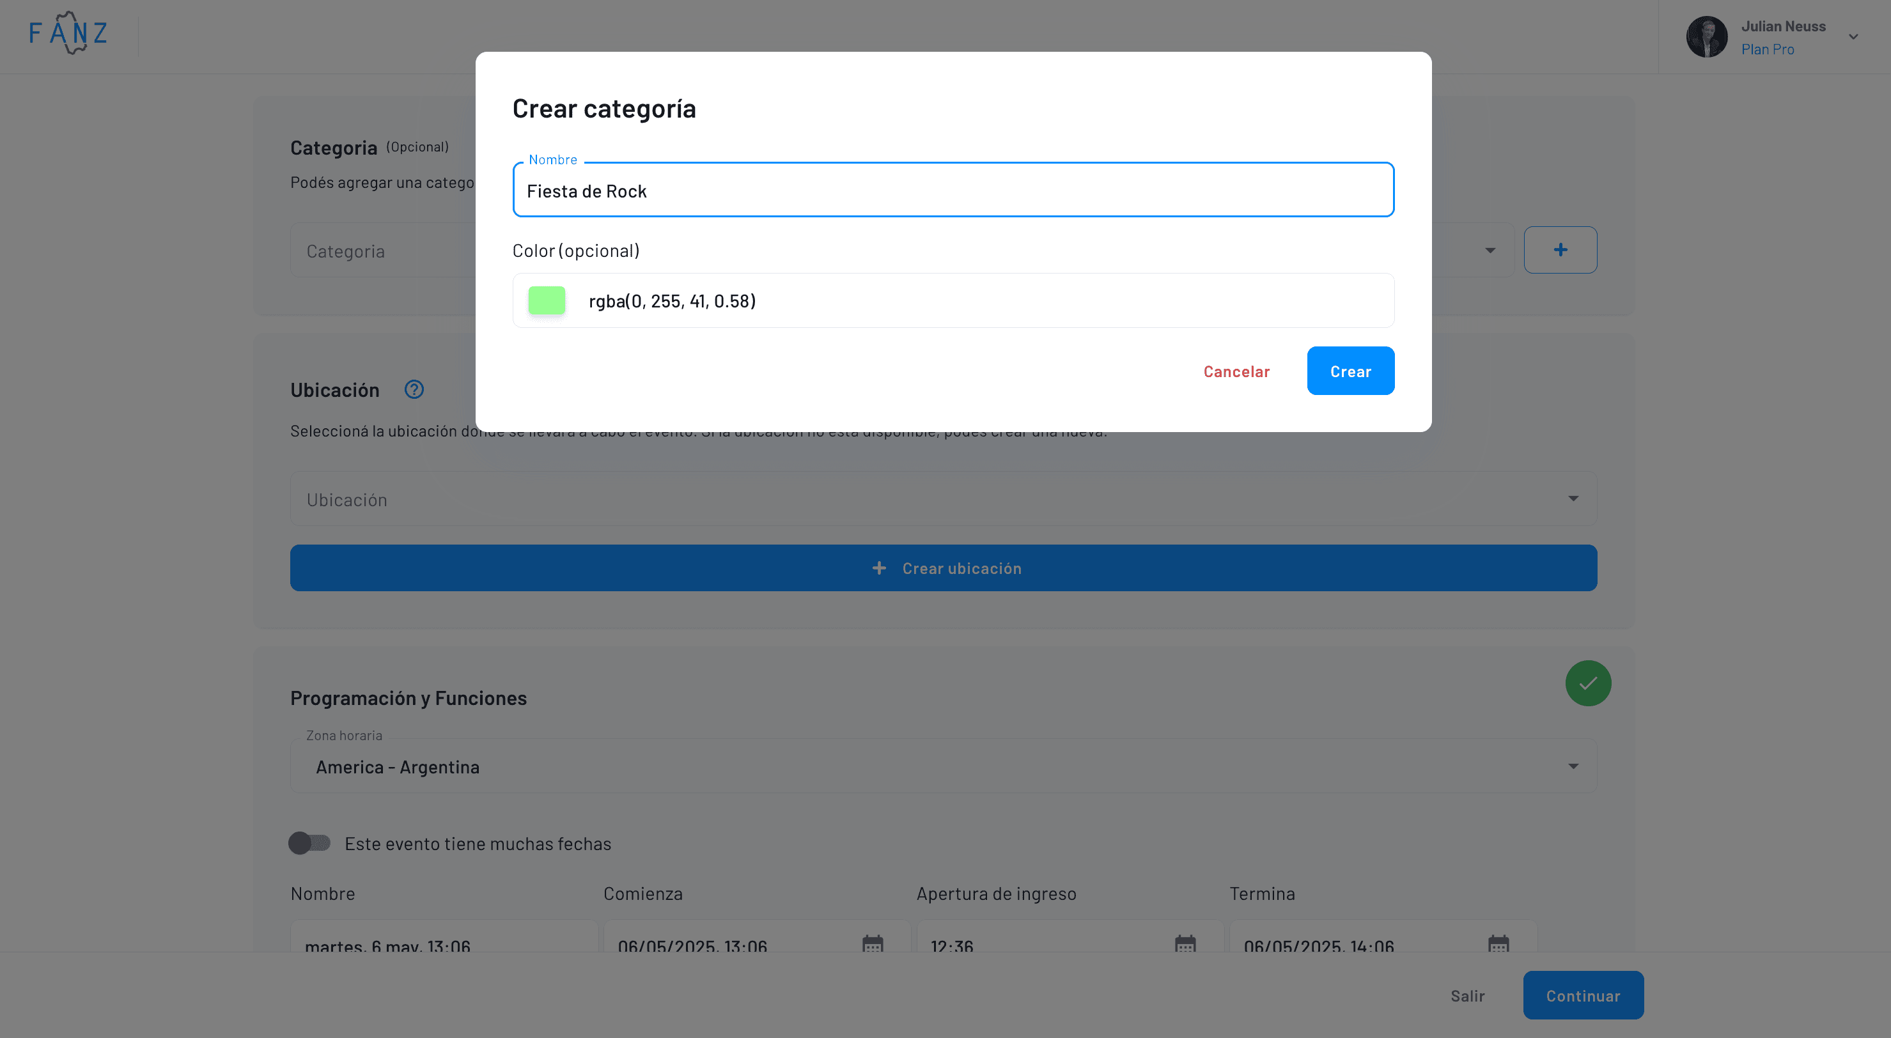Viewport: 1891px width, 1038px height.
Task: Expand the Categoria dropdown arrow
Action: (x=1490, y=251)
